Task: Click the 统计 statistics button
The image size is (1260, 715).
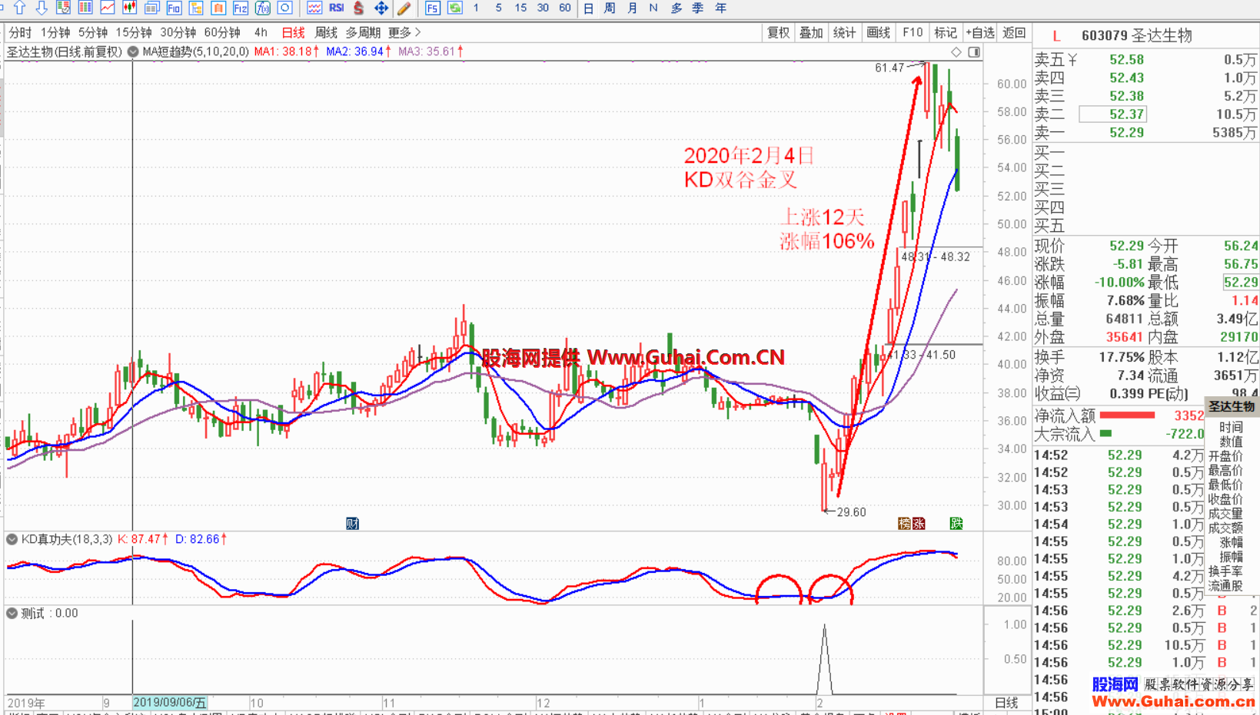Action: pyautogui.click(x=844, y=32)
